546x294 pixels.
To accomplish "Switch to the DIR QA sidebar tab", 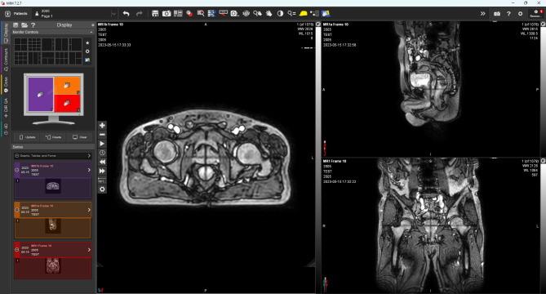I will (6, 108).
